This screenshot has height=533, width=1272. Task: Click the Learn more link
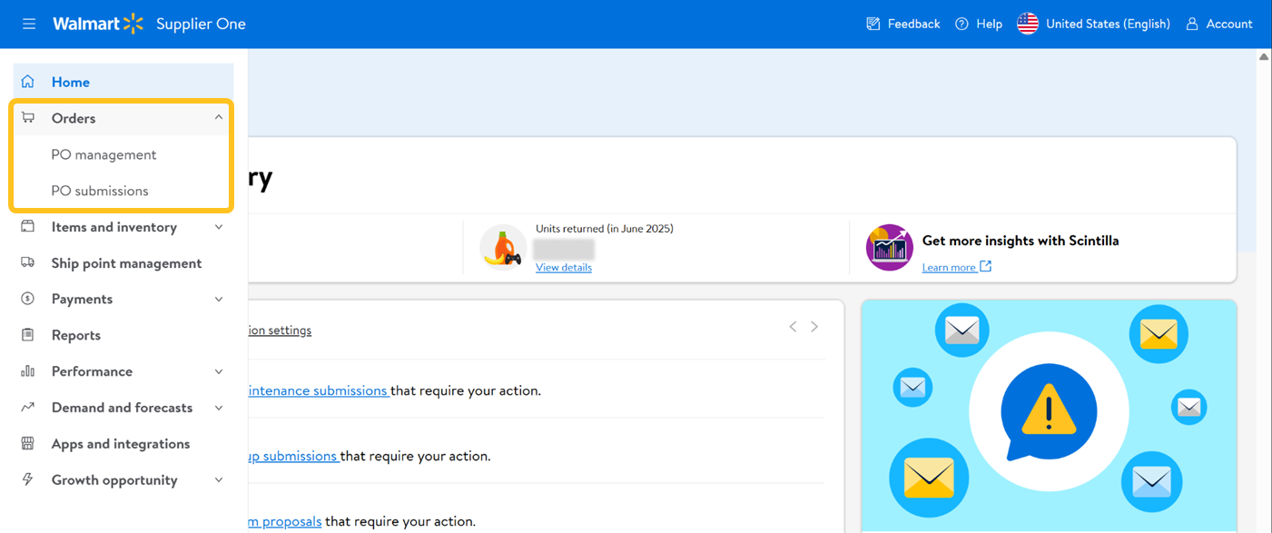949,267
